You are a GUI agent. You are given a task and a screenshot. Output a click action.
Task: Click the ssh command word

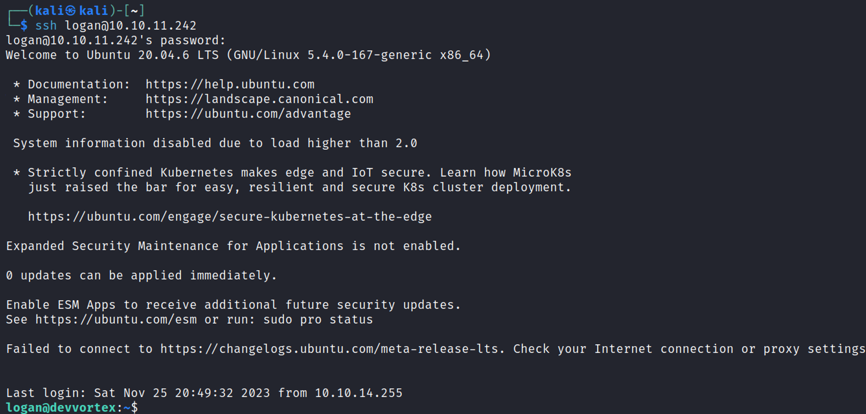[x=46, y=26]
